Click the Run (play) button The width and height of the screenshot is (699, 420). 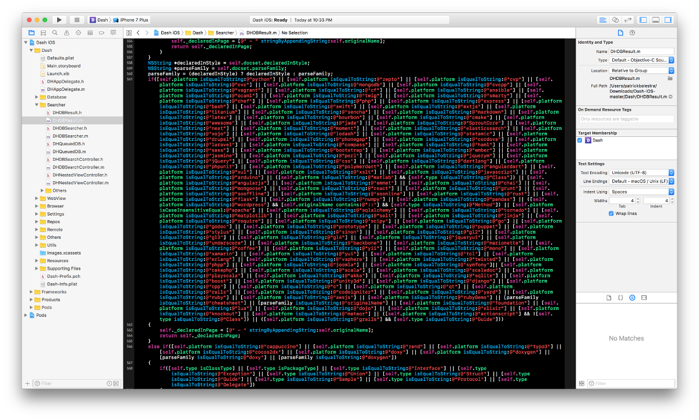[59, 20]
